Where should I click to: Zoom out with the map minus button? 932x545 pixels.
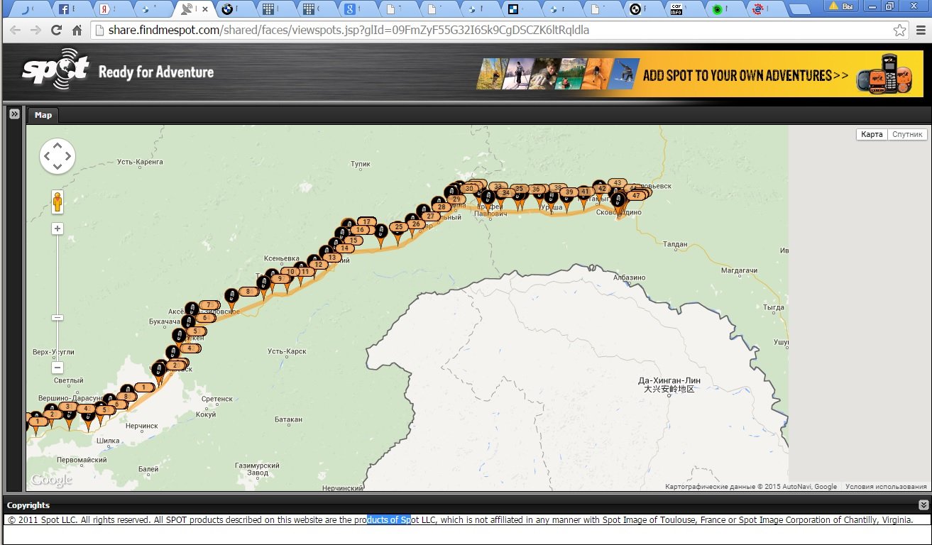57,368
